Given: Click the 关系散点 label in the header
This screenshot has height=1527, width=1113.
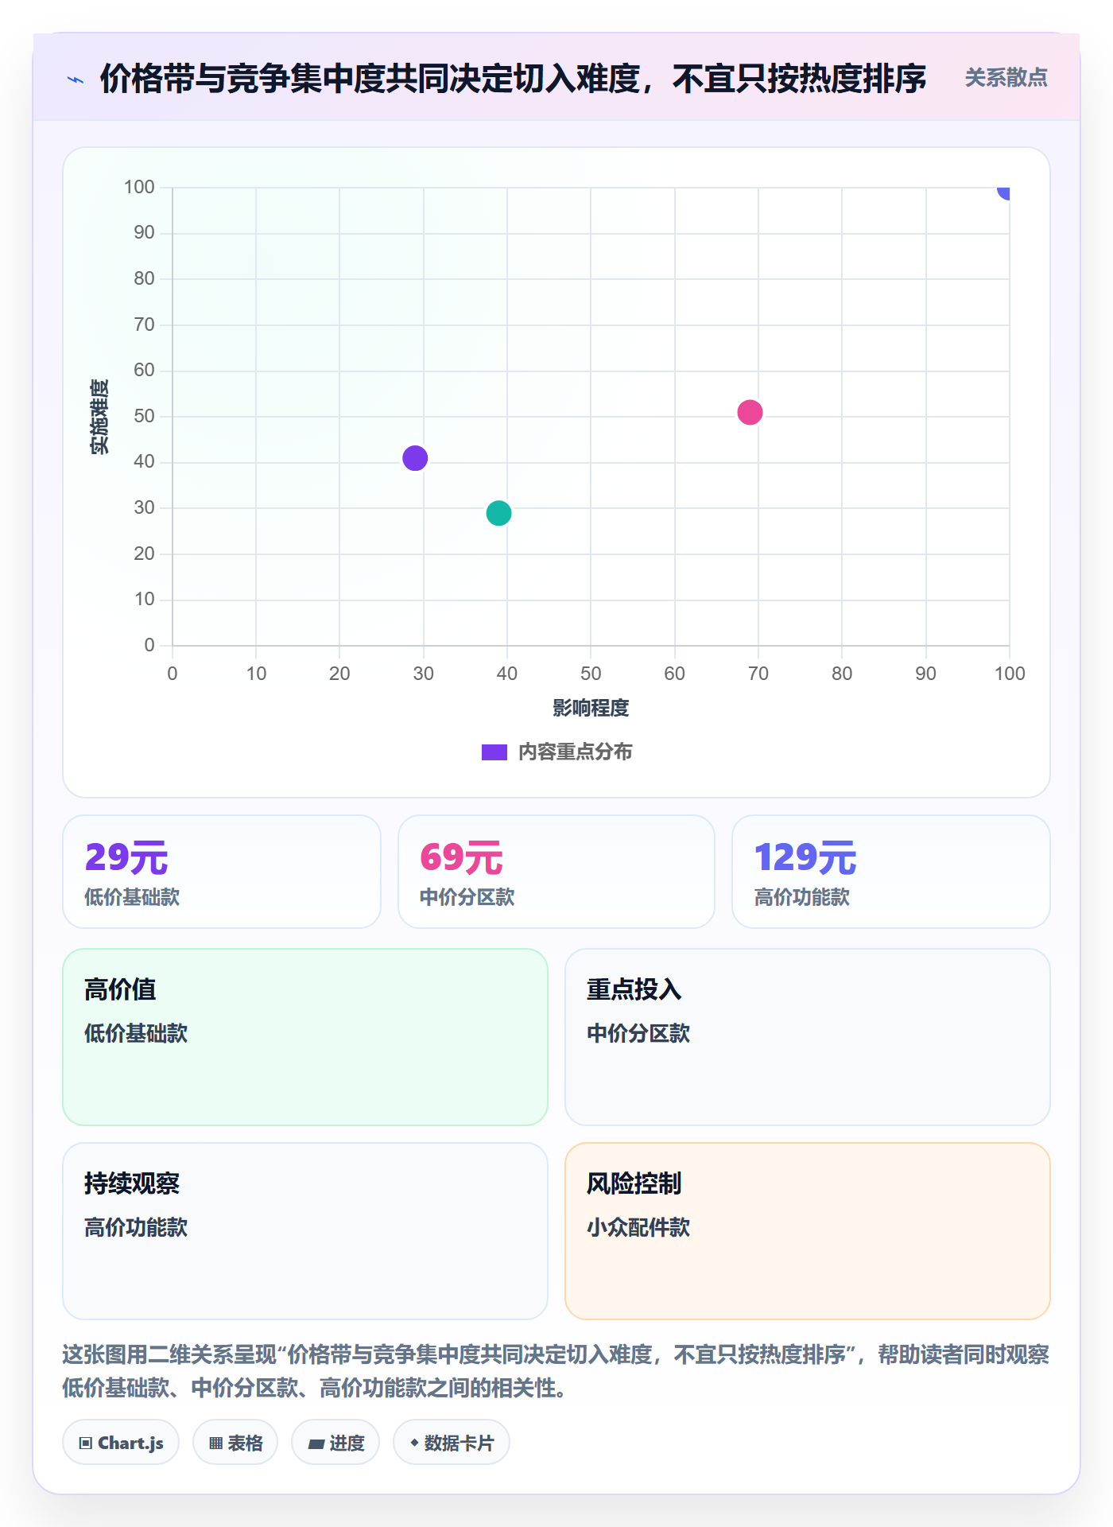Looking at the screenshot, I should point(1006,78).
